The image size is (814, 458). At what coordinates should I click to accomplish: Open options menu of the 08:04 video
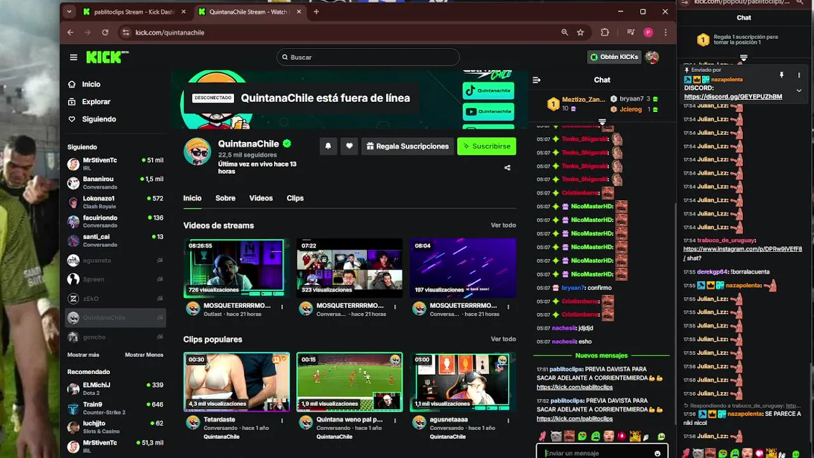tap(508, 307)
